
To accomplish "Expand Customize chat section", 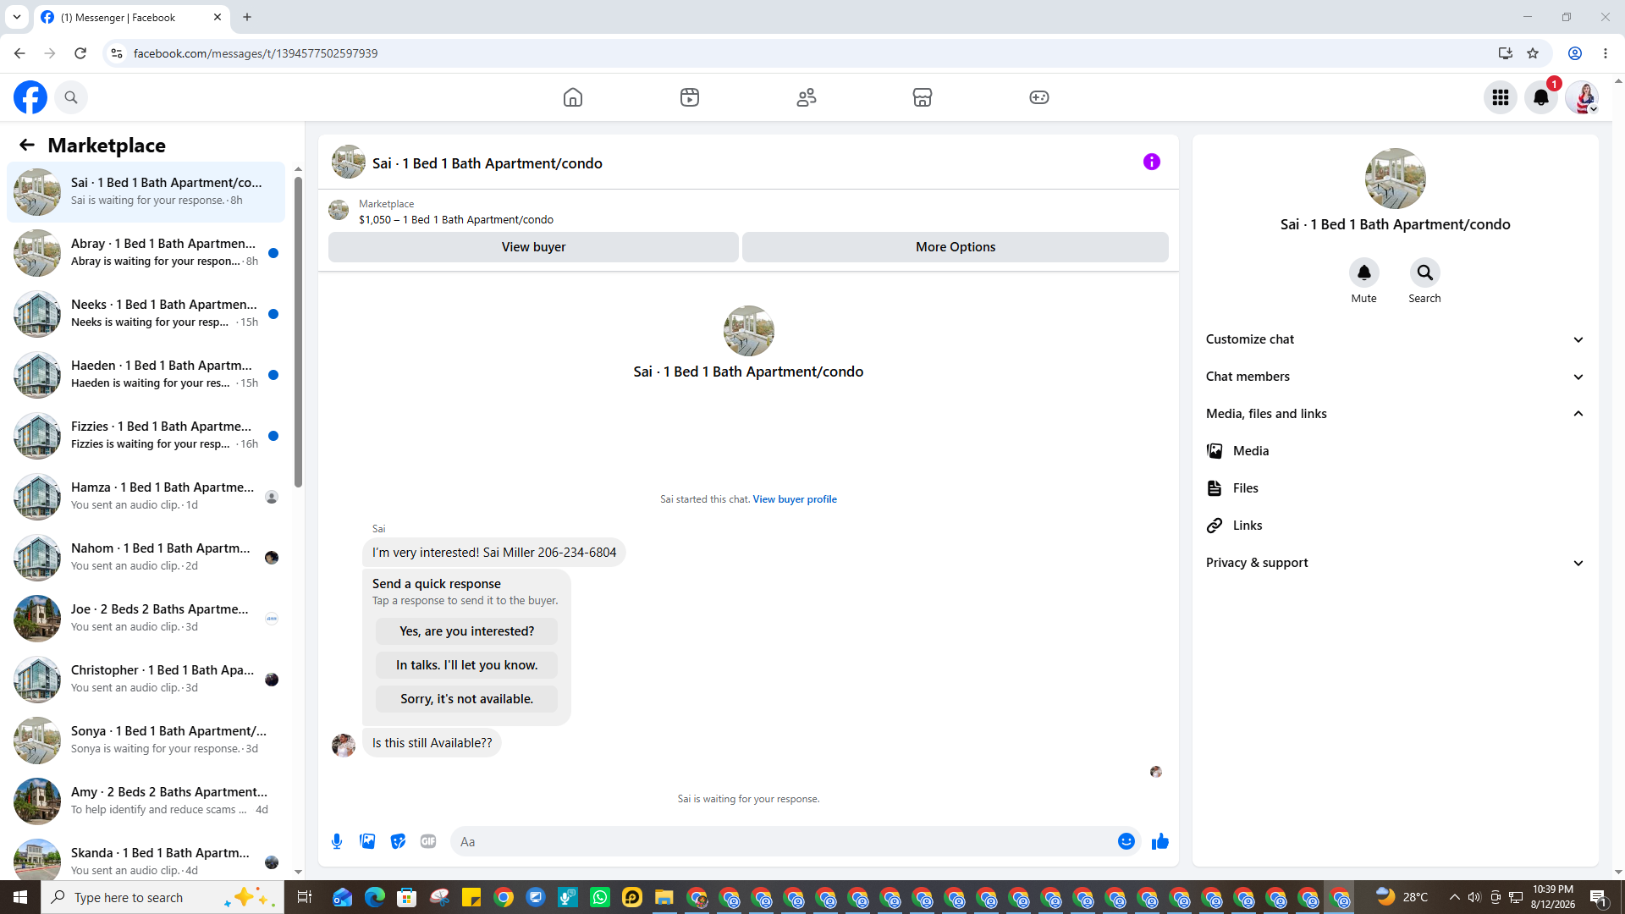I will click(1395, 339).
